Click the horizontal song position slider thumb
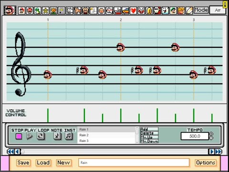 (23, 151)
